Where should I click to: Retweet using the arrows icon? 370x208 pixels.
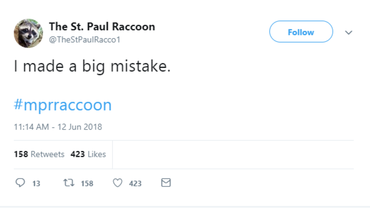[x=68, y=183]
